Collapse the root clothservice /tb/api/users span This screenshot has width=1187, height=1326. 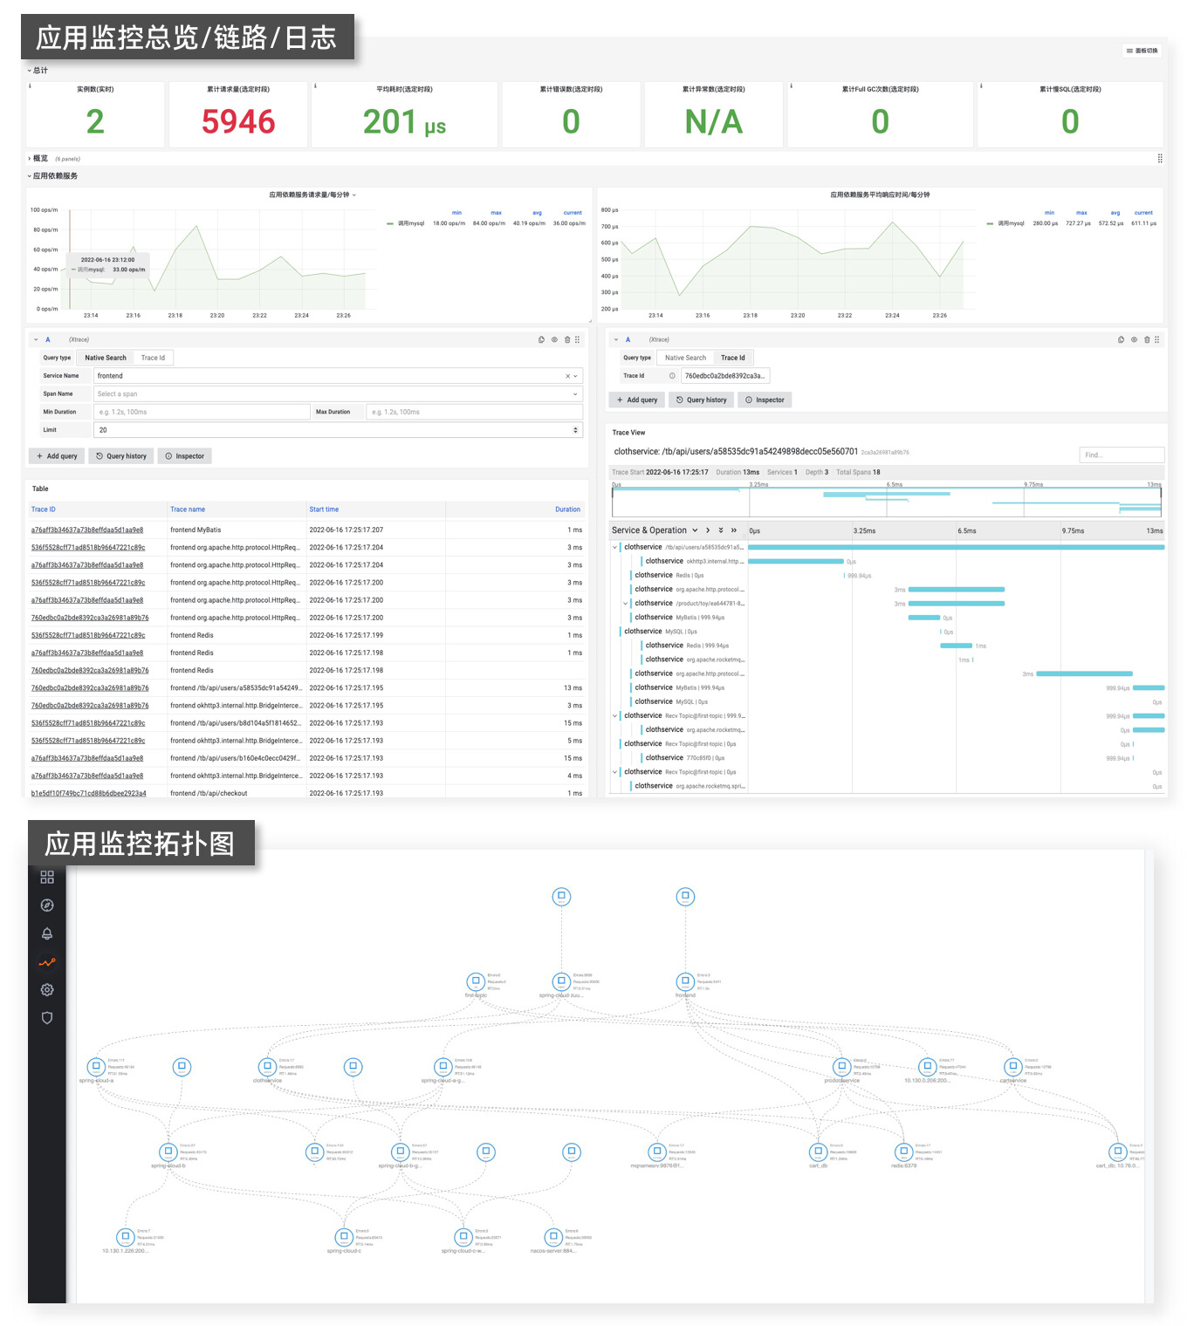click(x=614, y=548)
